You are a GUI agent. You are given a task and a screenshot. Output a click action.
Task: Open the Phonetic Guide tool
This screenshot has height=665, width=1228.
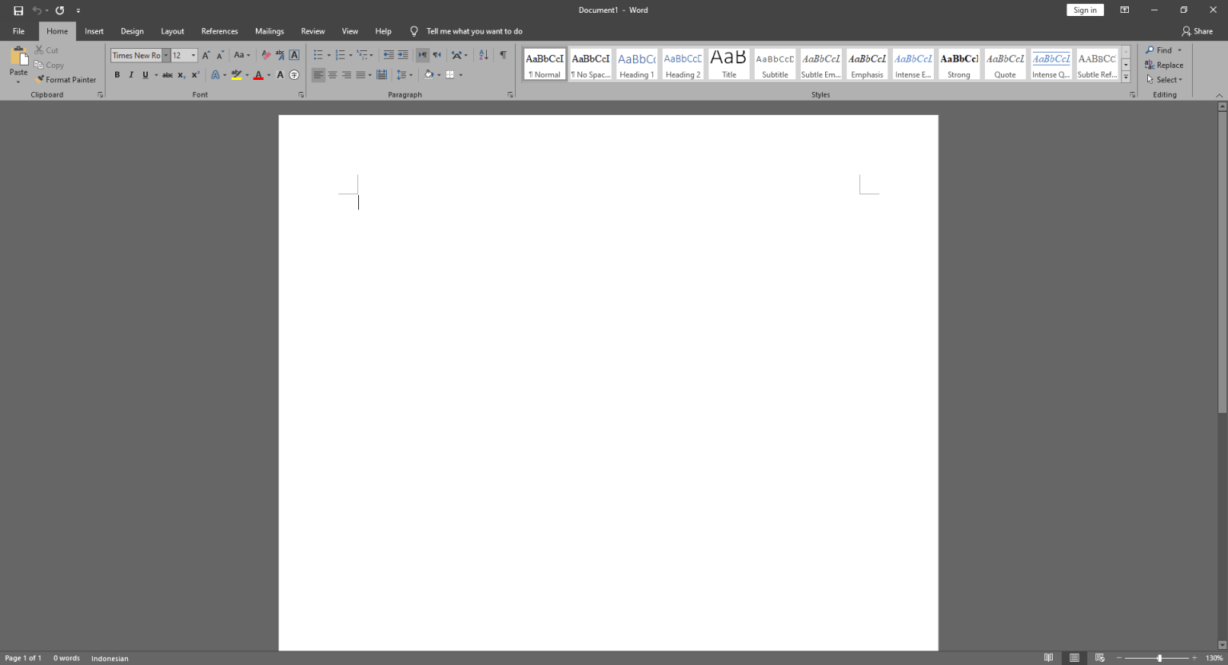pos(280,55)
